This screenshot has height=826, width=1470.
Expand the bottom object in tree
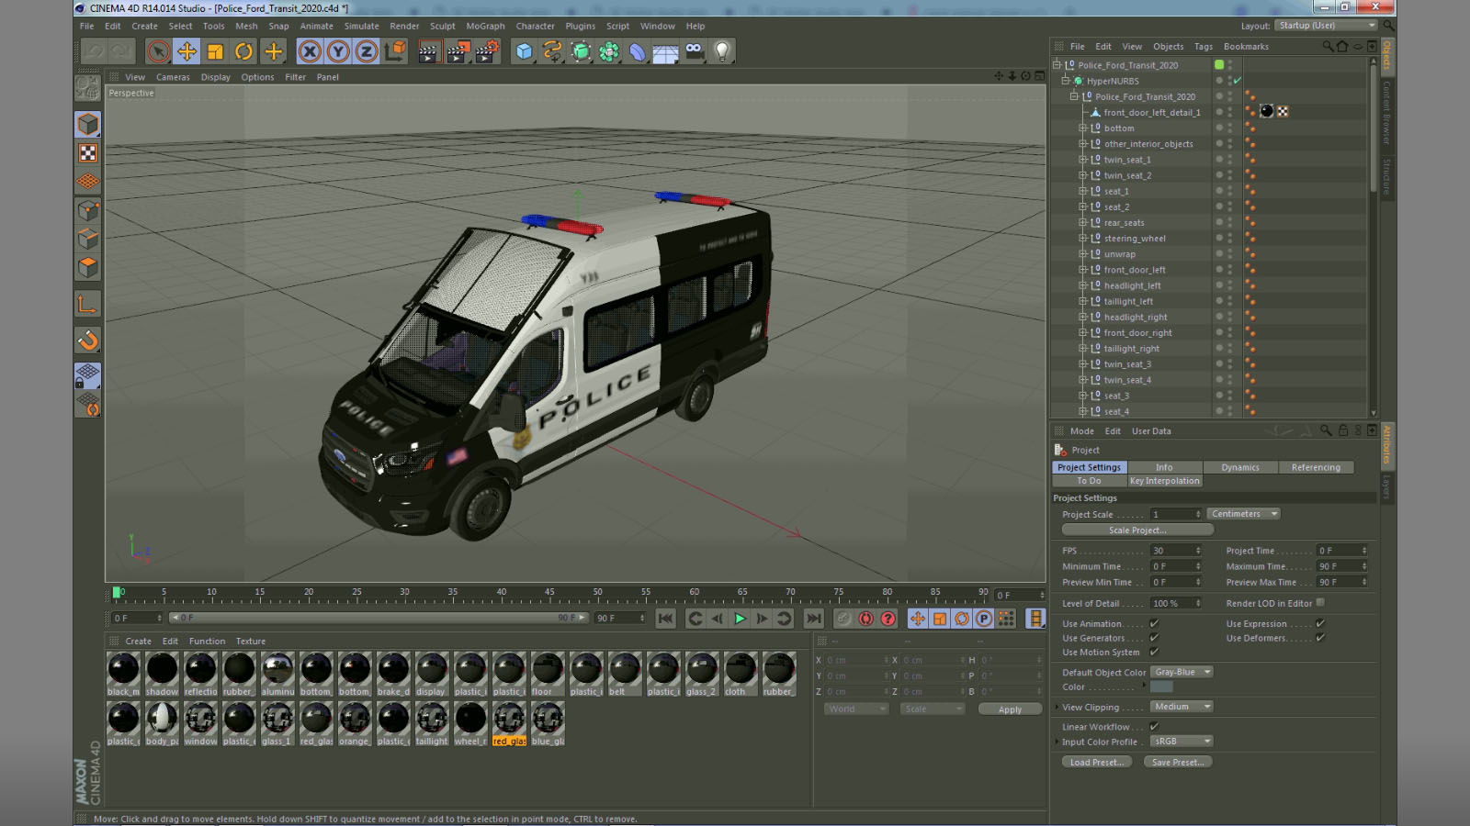(x=1082, y=128)
